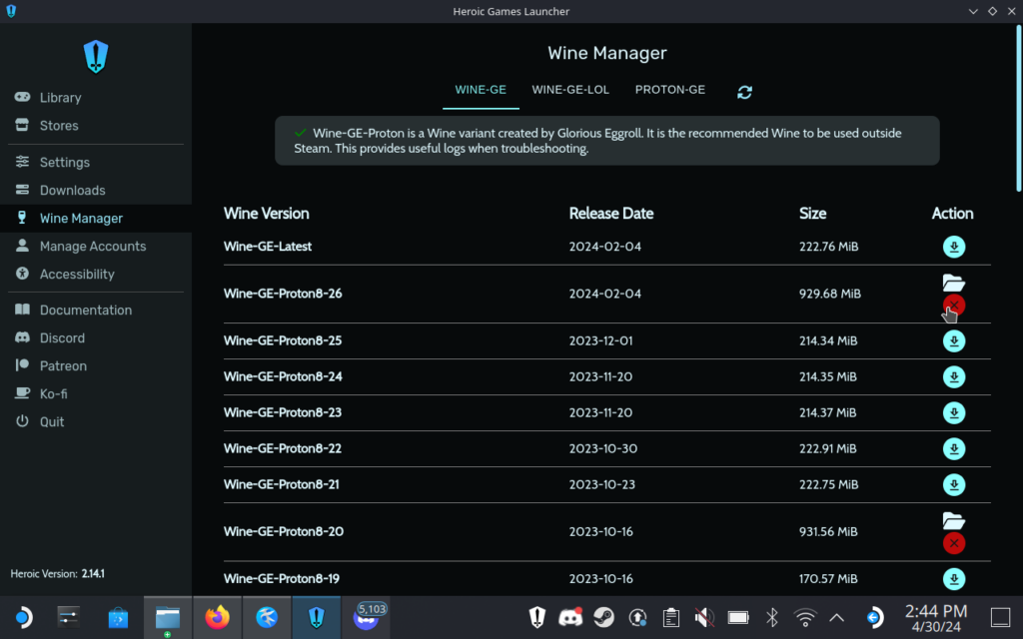This screenshot has height=639, width=1023.
Task: Click release date 2023-12-01
Action: click(600, 341)
